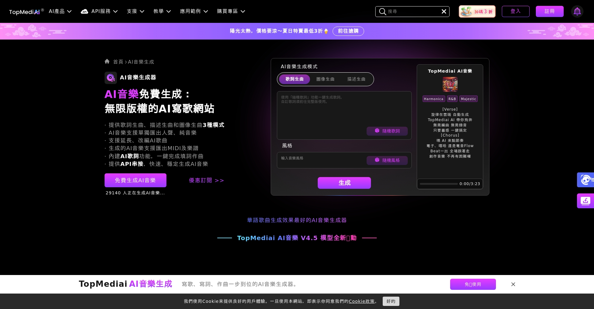The height and width of the screenshot is (309, 594).
Task: Click the [Verse] lyric marker
Action: tap(450, 109)
